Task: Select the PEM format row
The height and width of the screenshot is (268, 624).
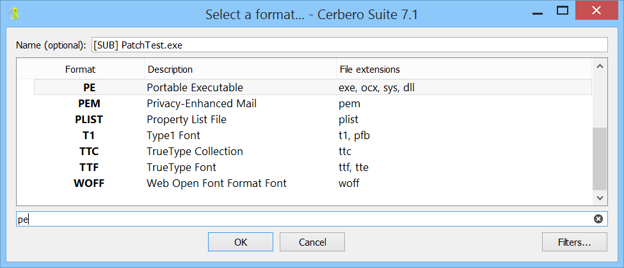Action: (x=313, y=103)
